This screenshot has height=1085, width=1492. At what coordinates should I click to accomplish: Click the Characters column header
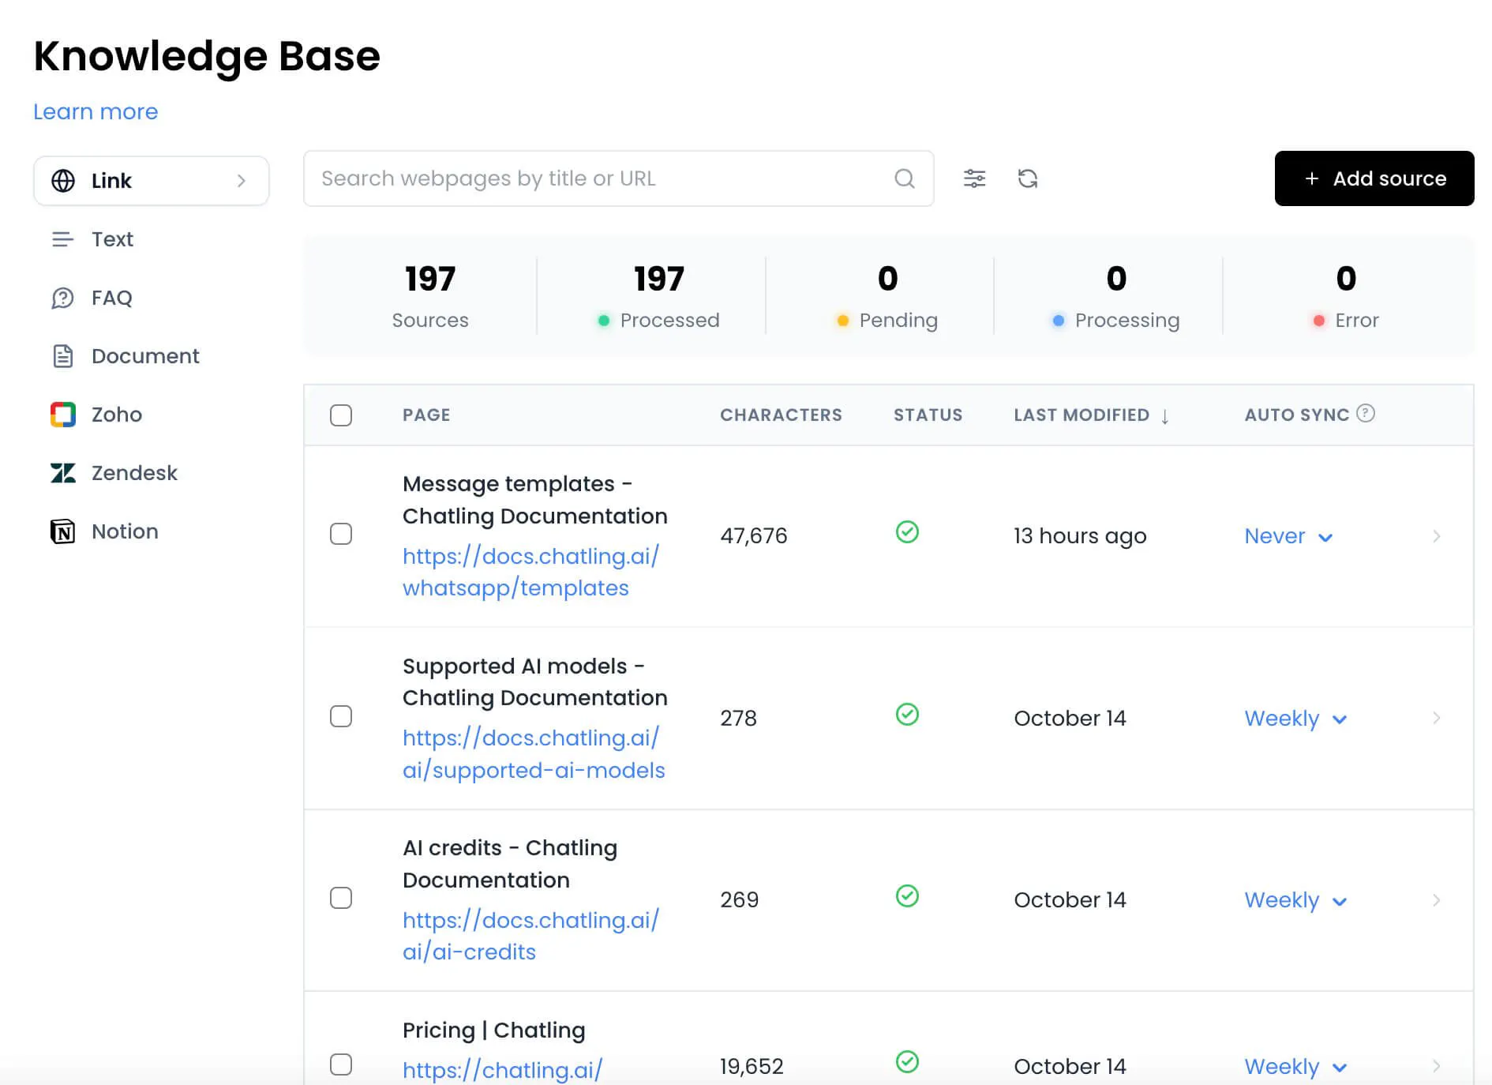(x=781, y=415)
